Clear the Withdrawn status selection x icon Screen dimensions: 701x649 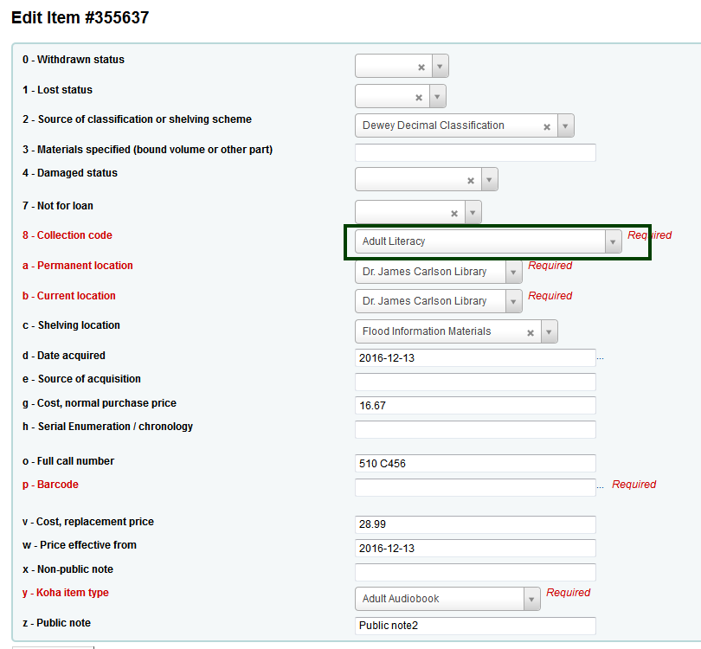[421, 67]
